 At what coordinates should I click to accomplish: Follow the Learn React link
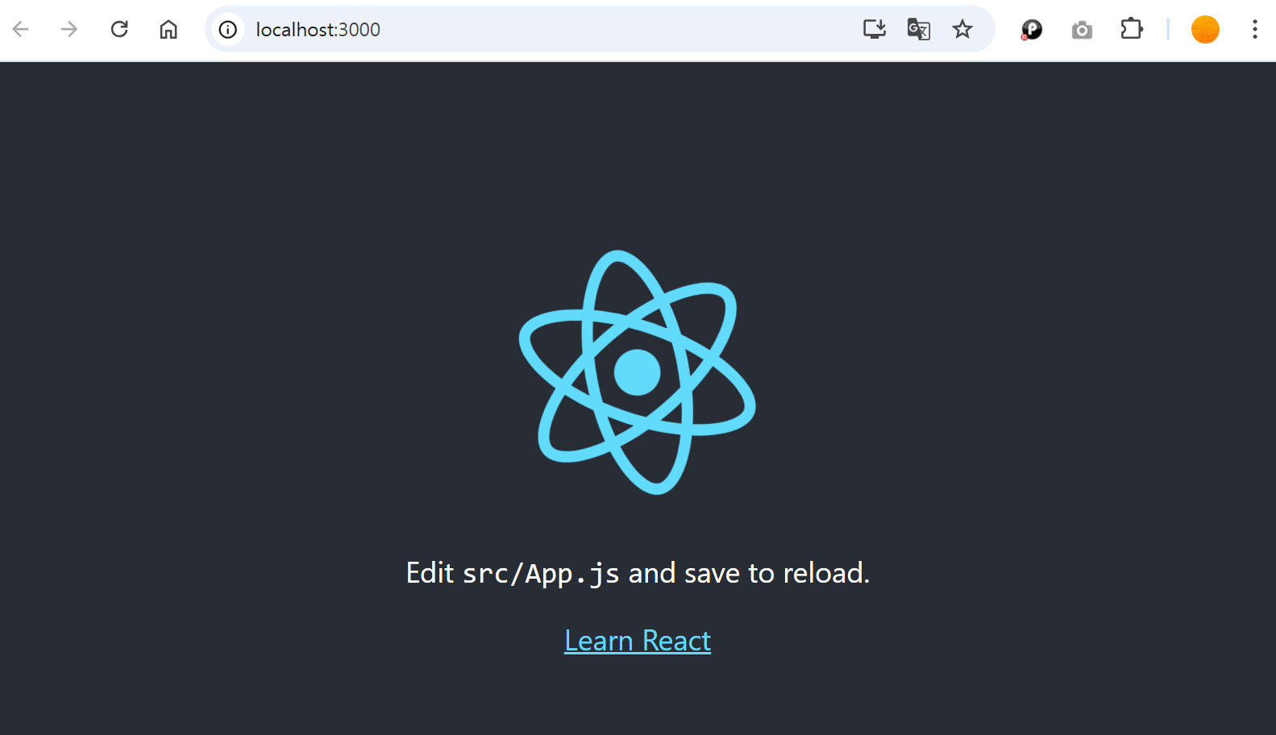pos(638,641)
